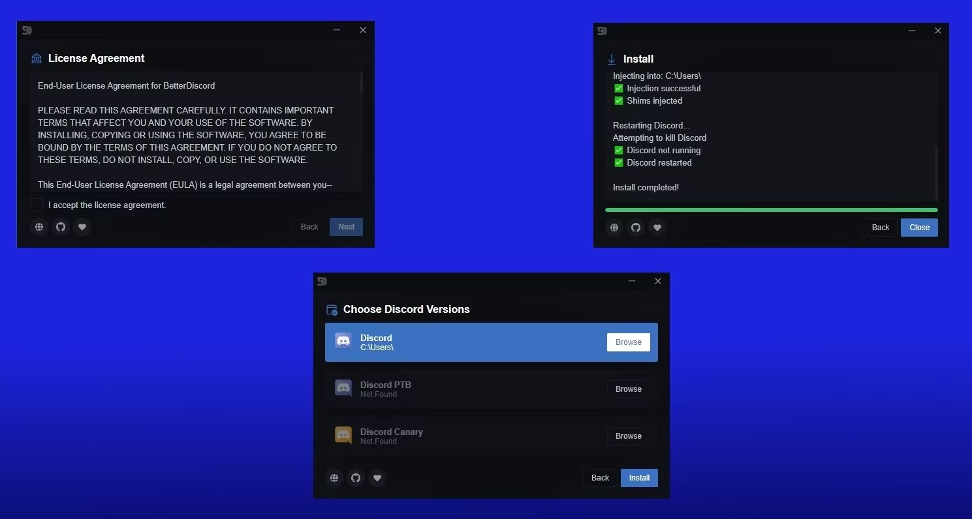Click the download arrow icon beside Install title
Screen dimensions: 972x519
tap(612, 59)
